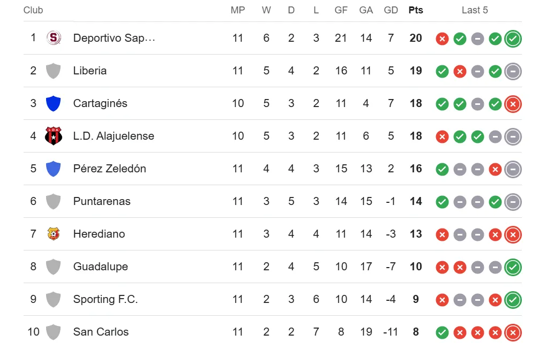This screenshot has height=357, width=539.
Task: Click San Carlos' gray shield icon
Action: pos(54,332)
